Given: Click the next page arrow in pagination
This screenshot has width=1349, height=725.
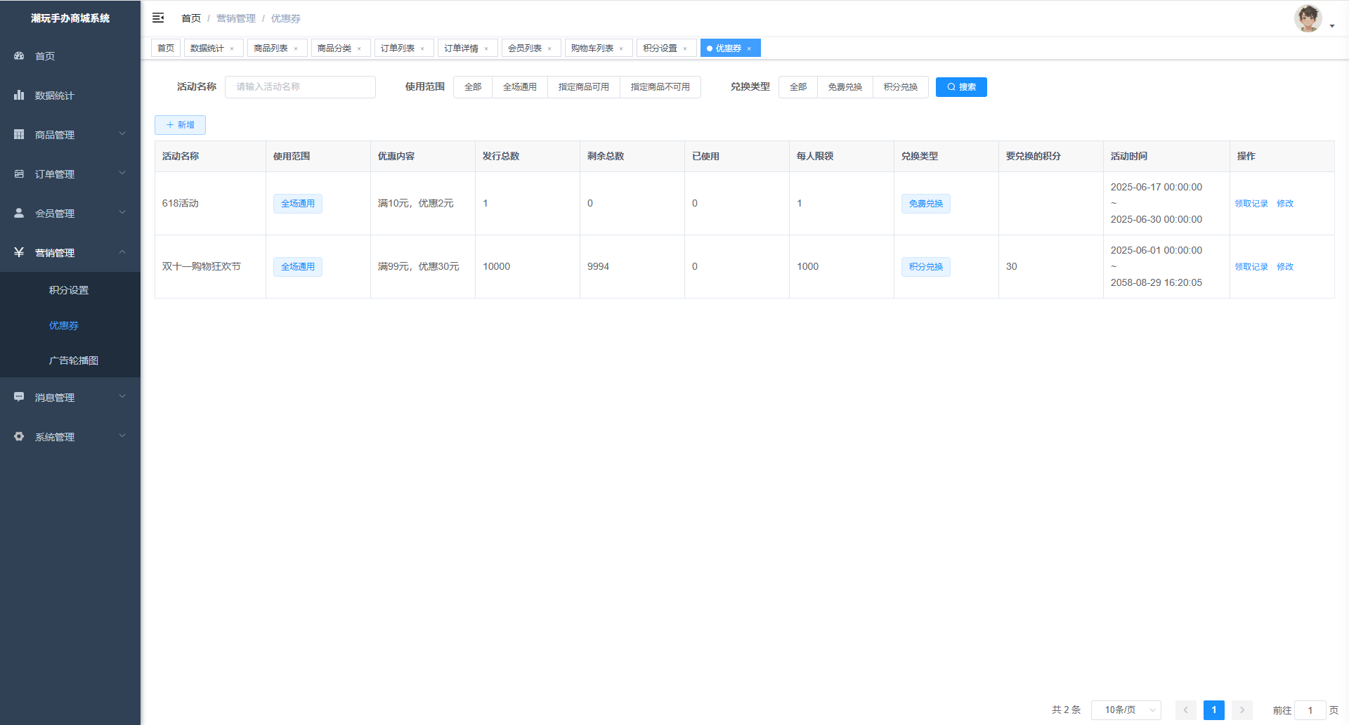Looking at the screenshot, I should [x=1242, y=710].
